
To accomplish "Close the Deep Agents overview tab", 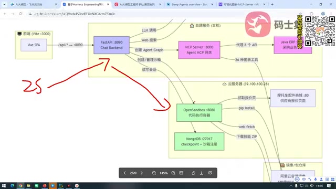I will pyautogui.click(x=212, y=4).
